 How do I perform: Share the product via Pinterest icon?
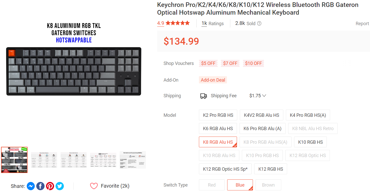pyautogui.click(x=50, y=186)
